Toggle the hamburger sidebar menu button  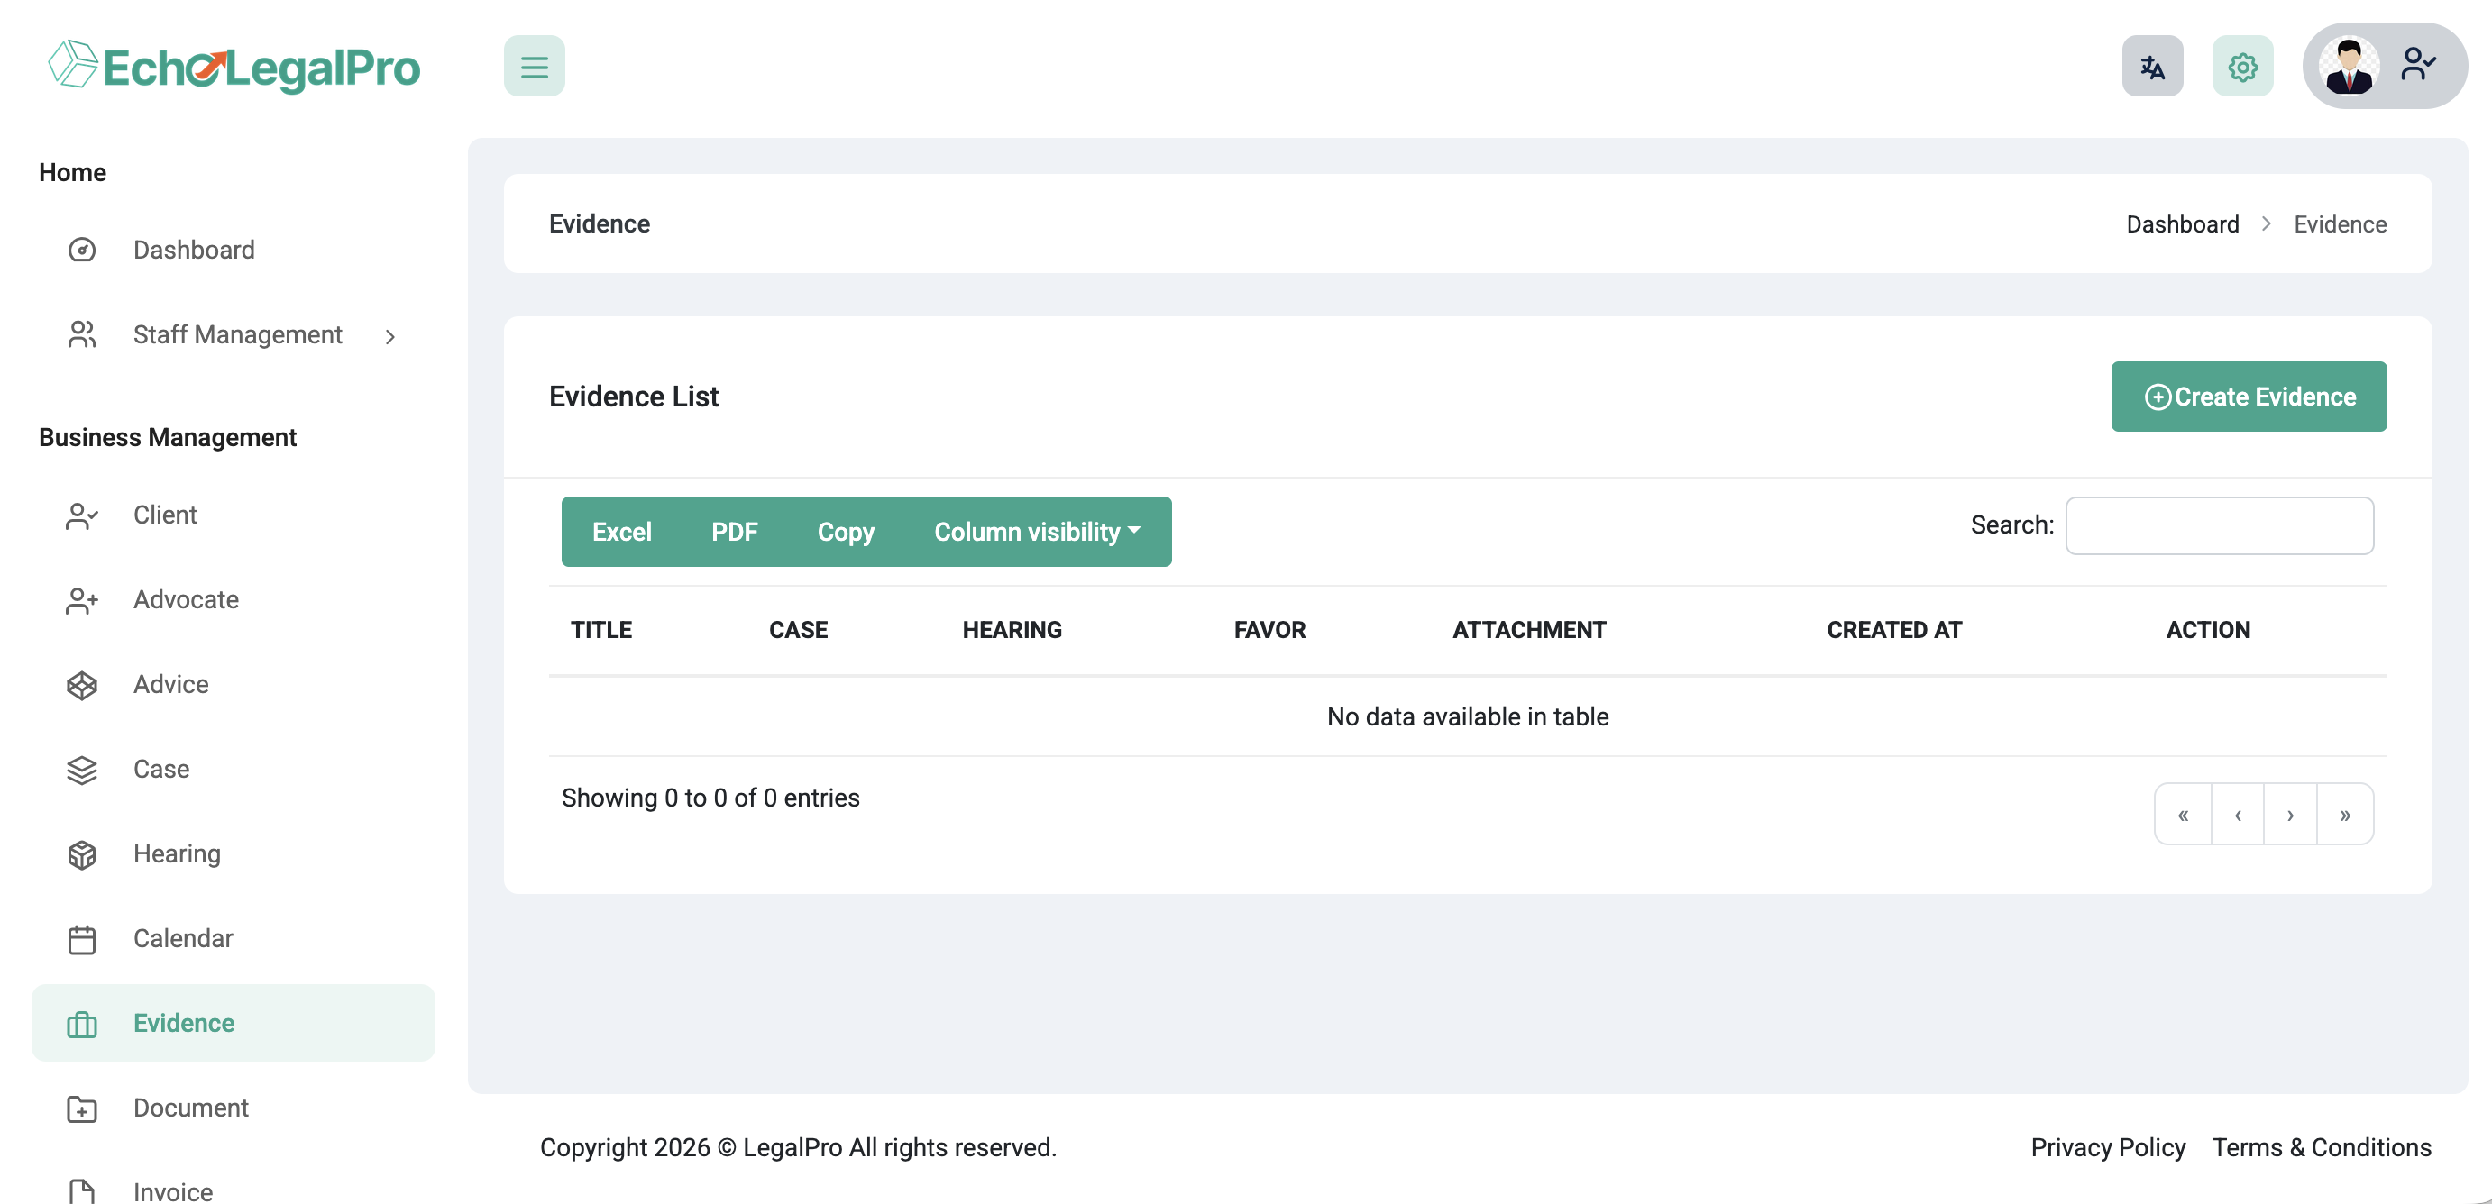coord(534,67)
